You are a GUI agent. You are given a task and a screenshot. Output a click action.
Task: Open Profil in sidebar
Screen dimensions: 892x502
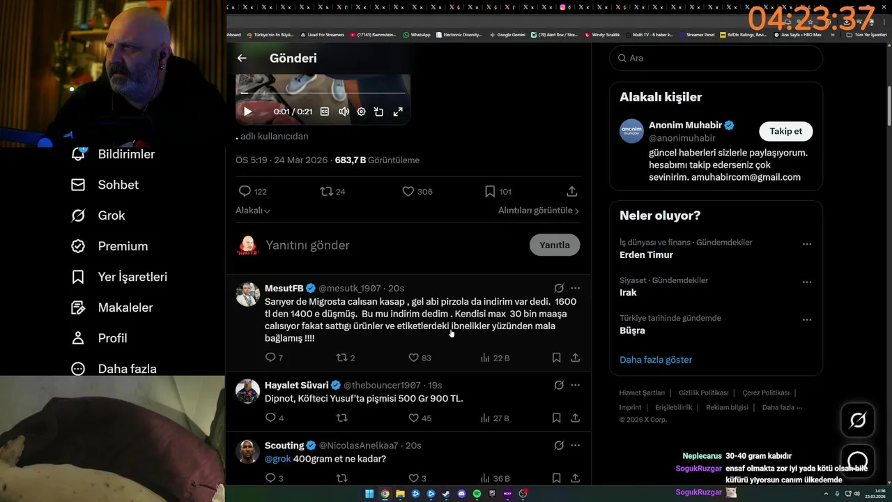pyautogui.click(x=99, y=338)
